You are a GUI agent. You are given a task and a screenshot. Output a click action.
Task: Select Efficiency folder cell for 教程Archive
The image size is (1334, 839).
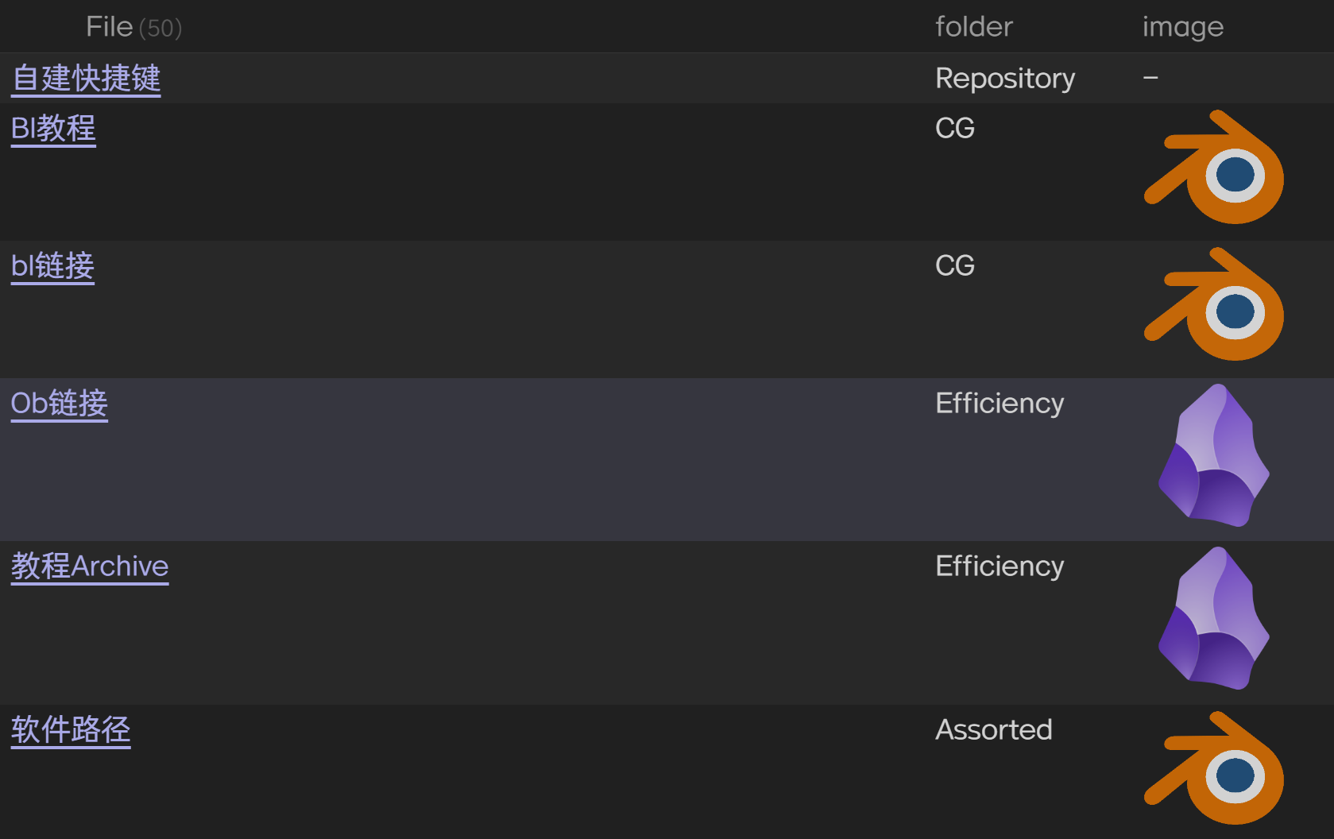point(1000,566)
